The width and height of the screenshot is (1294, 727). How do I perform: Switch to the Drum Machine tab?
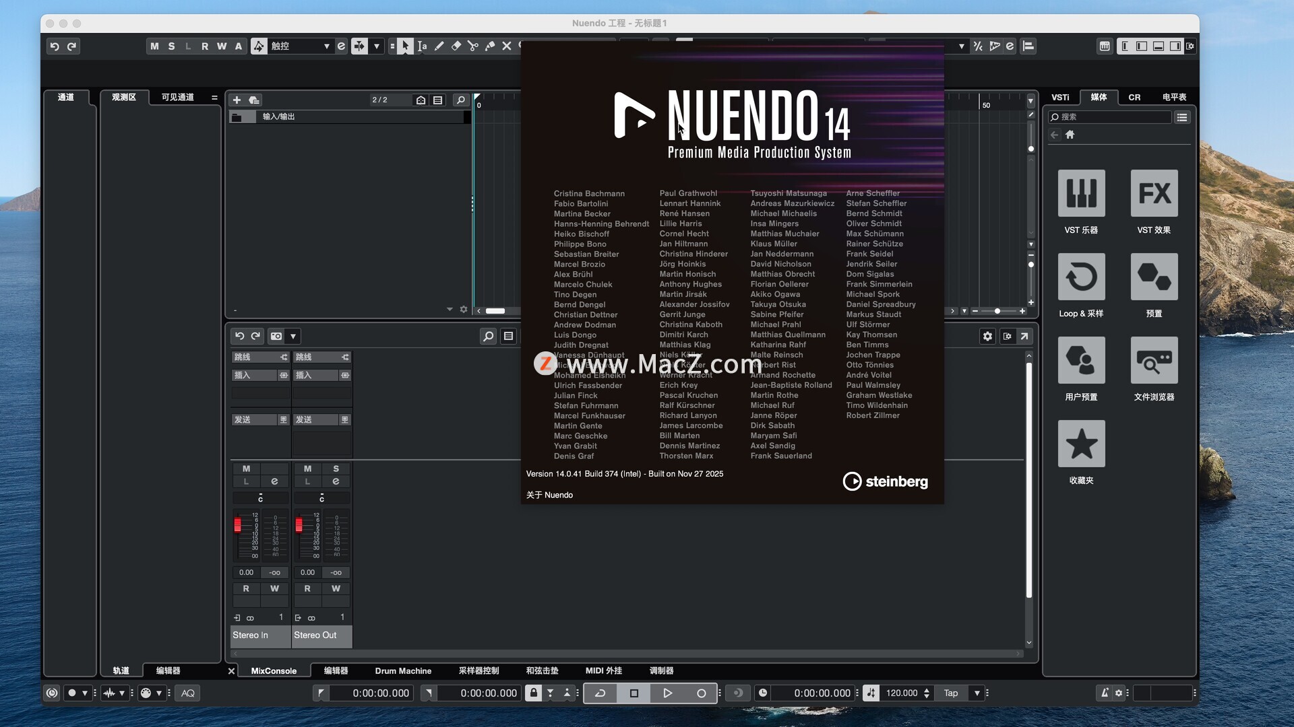point(403,670)
